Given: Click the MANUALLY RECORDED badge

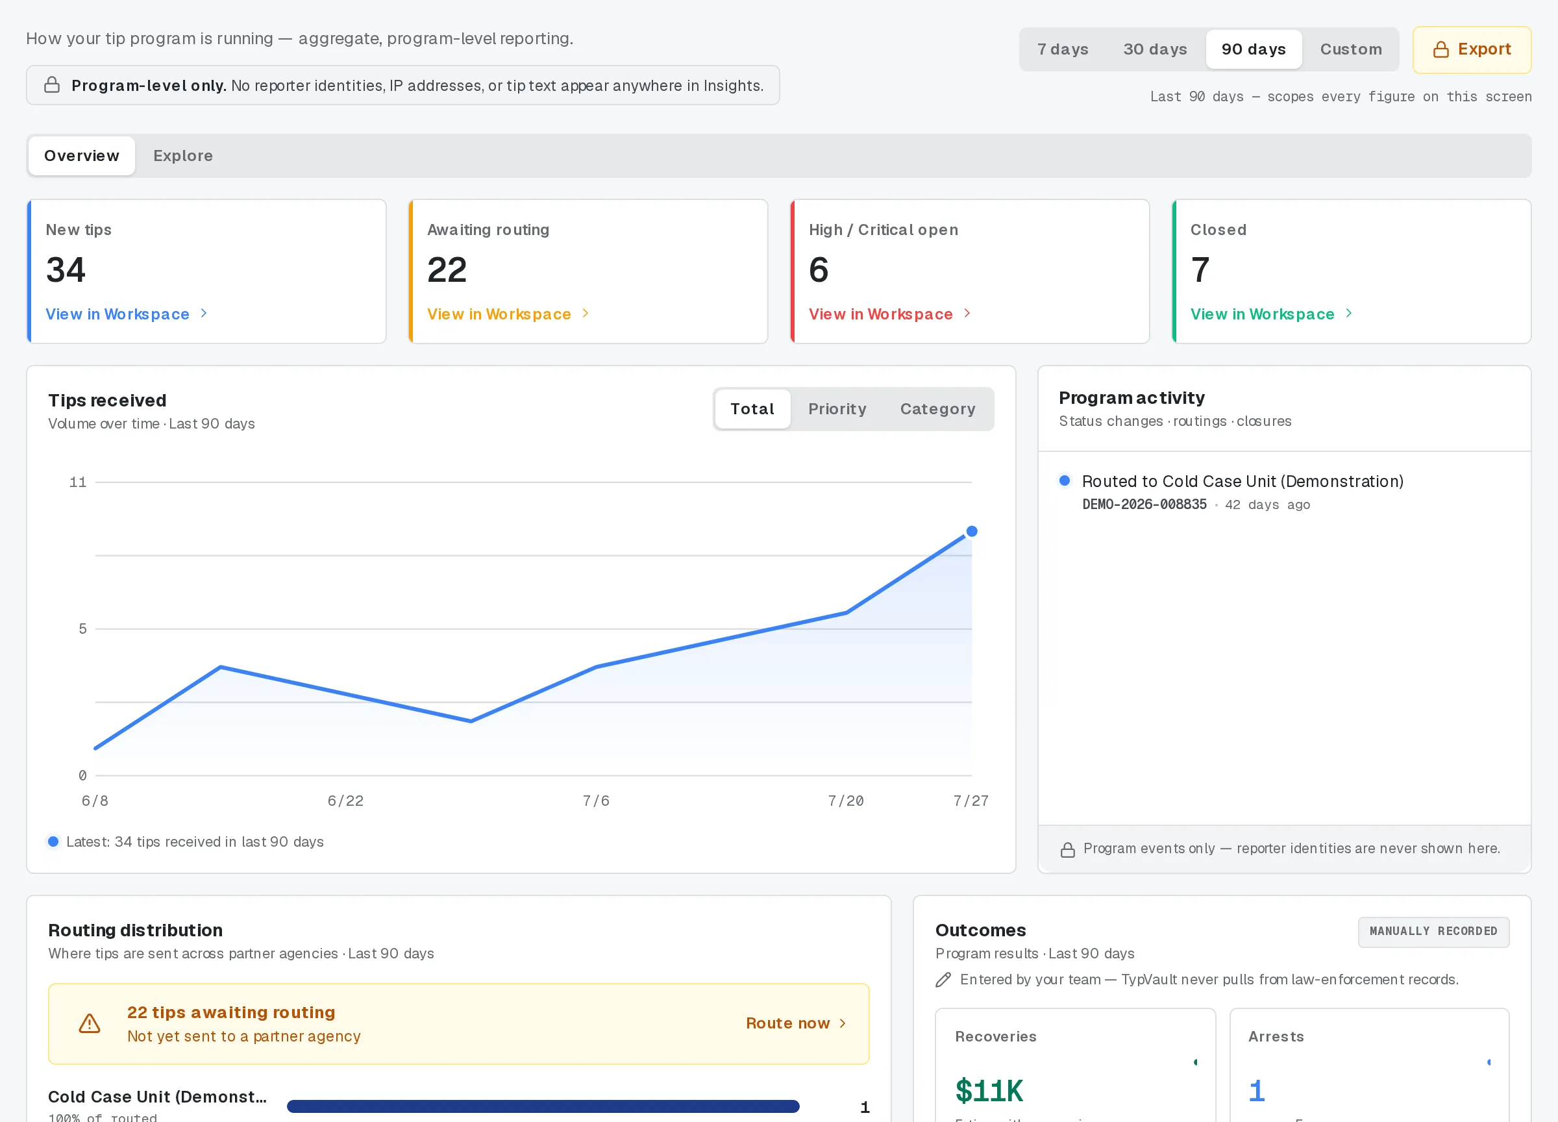Looking at the screenshot, I should pos(1433,932).
